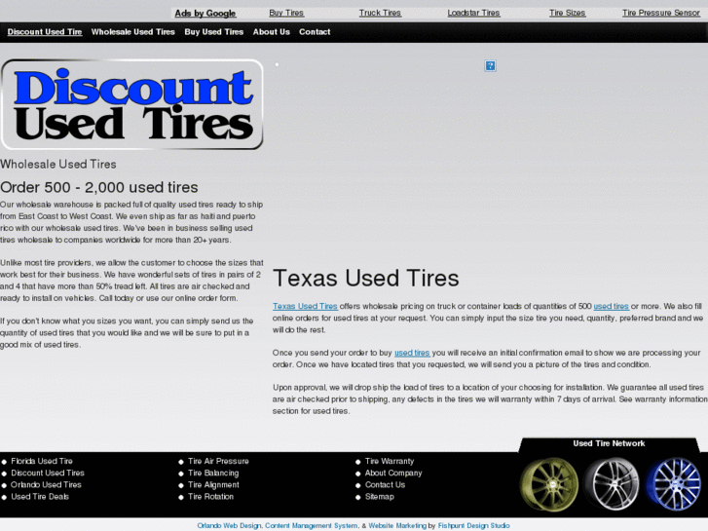Viewport: 708px width, 531px height.
Task: Click 'used tires' link after quantities of 500
Action: tap(611, 306)
